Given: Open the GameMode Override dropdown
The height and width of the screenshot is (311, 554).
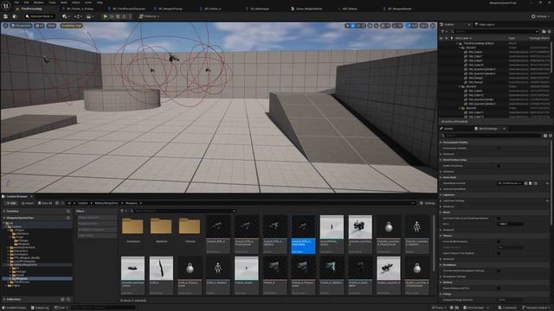Looking at the screenshot, I should [510, 183].
